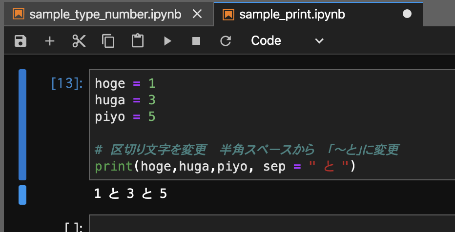The image size is (455, 232).
Task: Click the Japanese comment line in the cell
Action: (247, 150)
